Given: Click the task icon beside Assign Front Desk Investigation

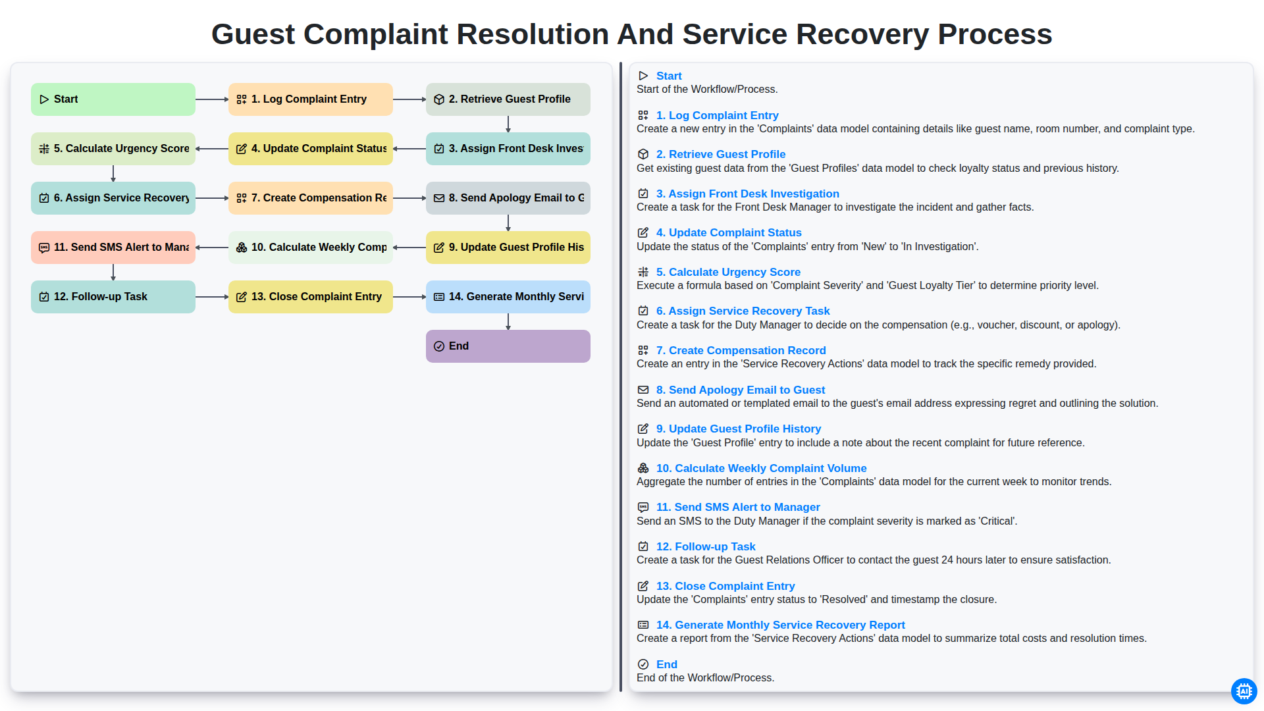Looking at the screenshot, I should tap(643, 194).
